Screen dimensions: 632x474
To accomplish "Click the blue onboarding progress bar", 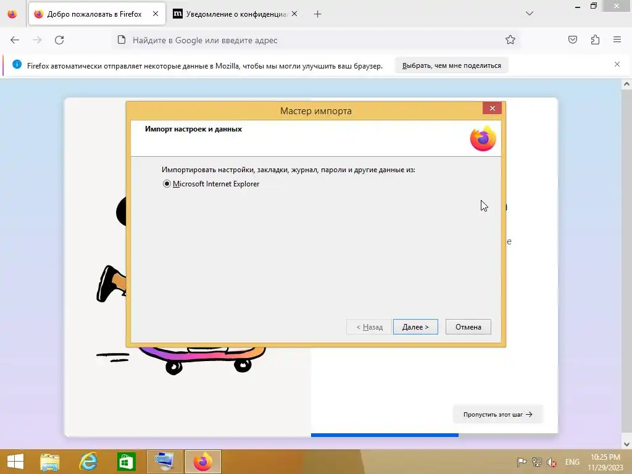I will [385, 435].
